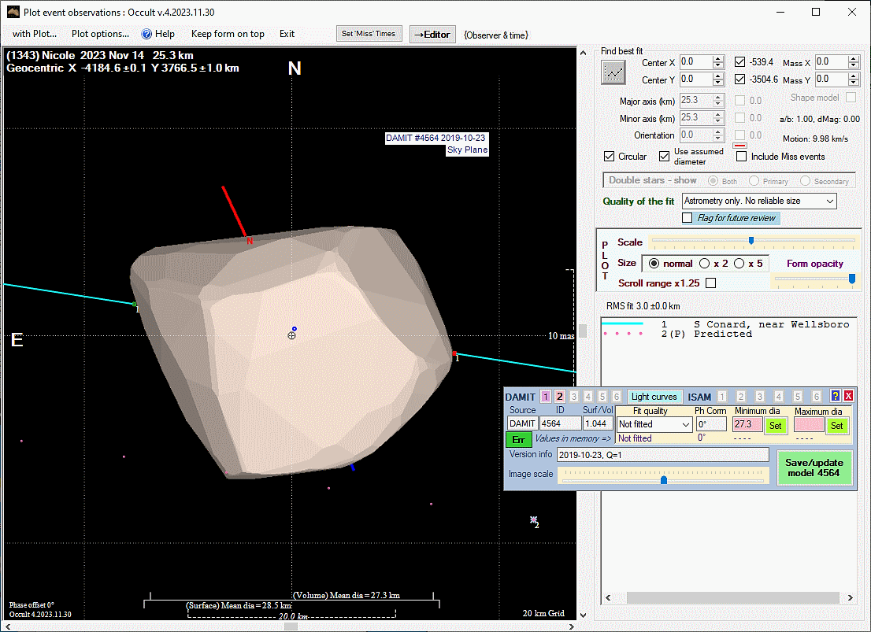Image resolution: width=871 pixels, height=632 pixels.
Task: Click the red line color indicator
Action: pos(739,146)
